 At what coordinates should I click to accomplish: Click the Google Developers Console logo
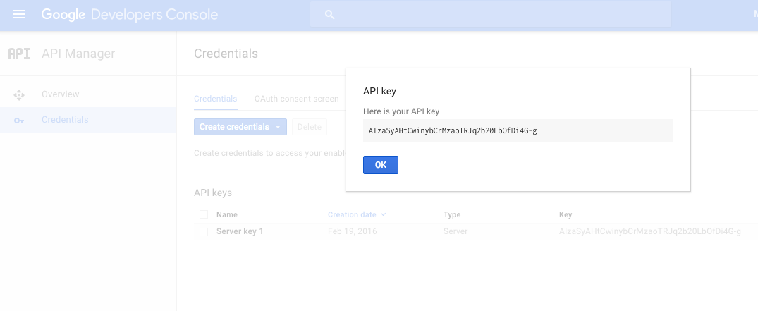[x=130, y=15]
